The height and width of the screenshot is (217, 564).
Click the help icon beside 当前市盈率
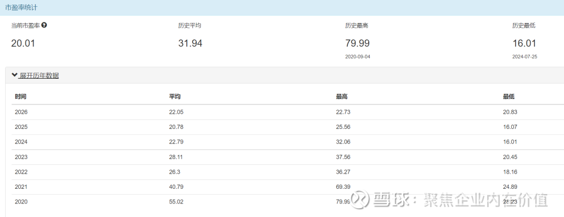tap(44, 25)
